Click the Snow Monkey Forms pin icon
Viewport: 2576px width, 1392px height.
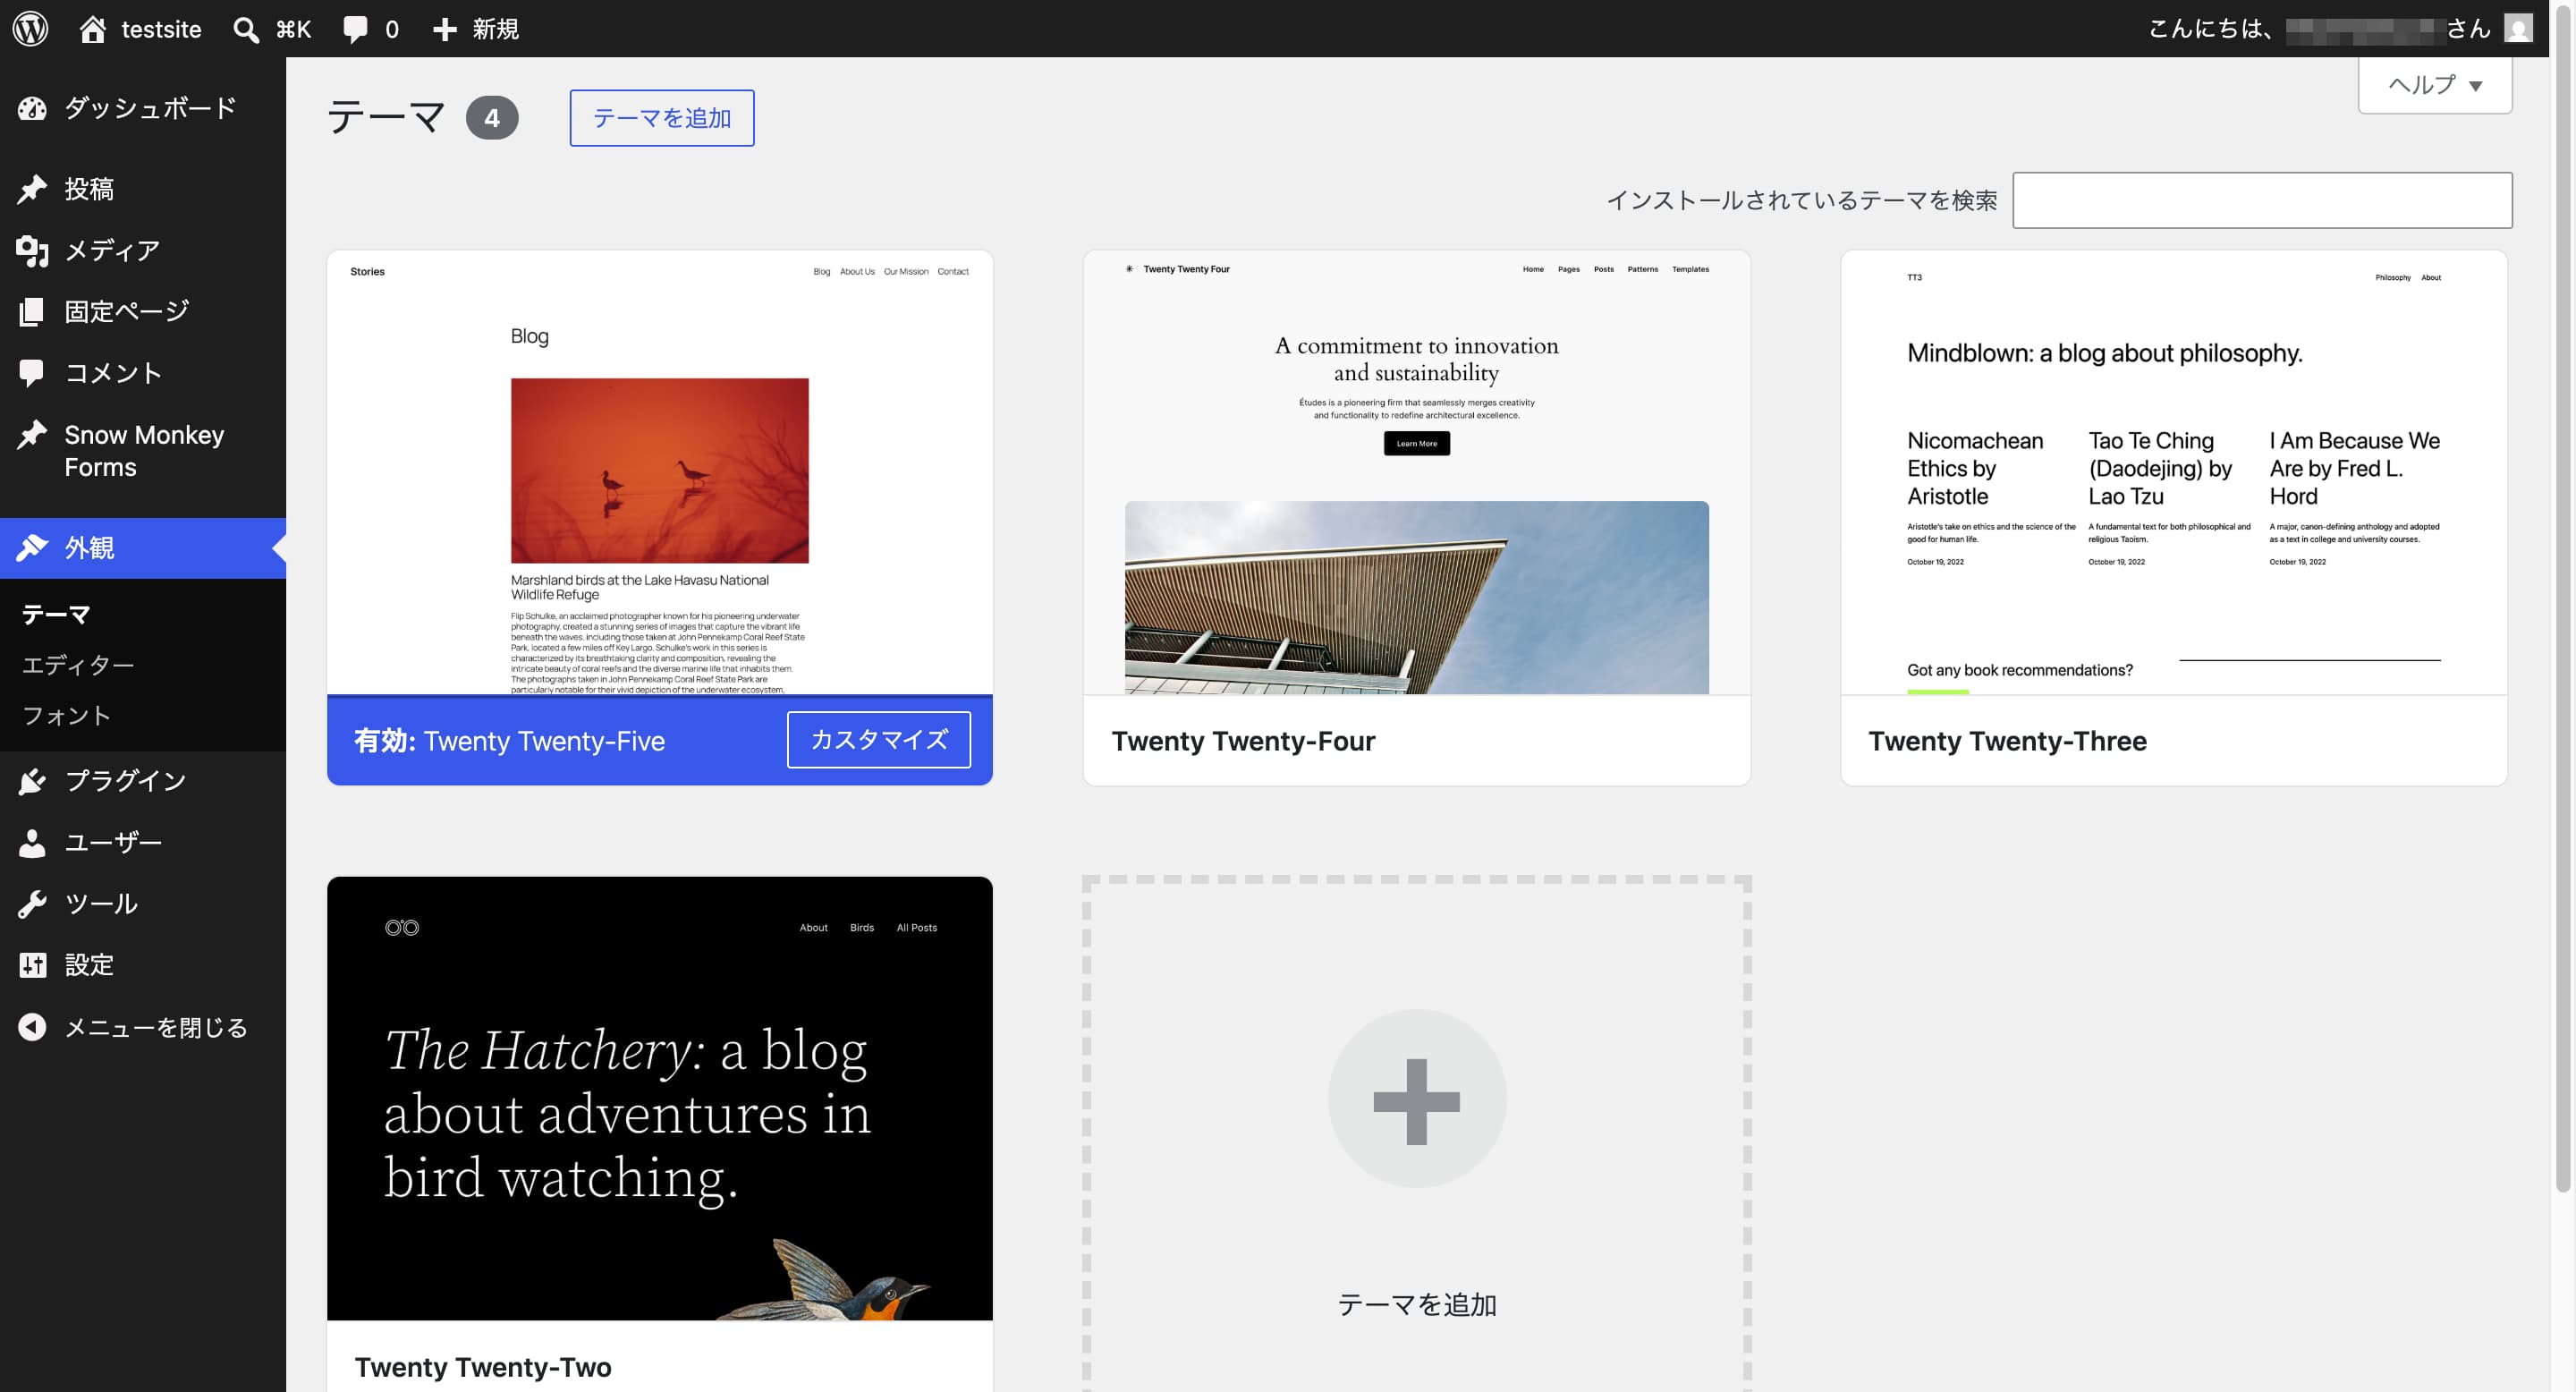point(32,435)
